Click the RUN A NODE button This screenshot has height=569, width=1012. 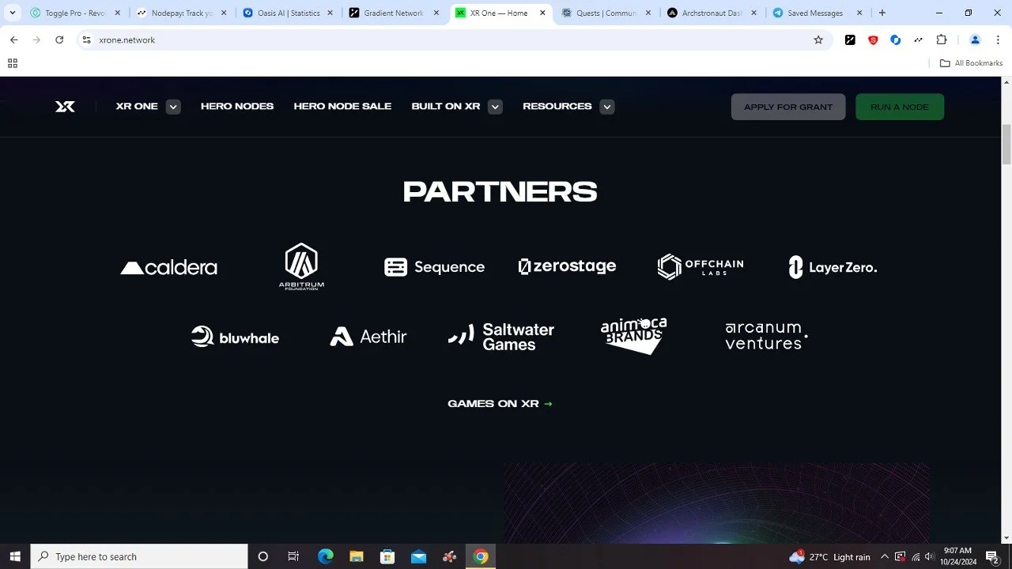(900, 107)
